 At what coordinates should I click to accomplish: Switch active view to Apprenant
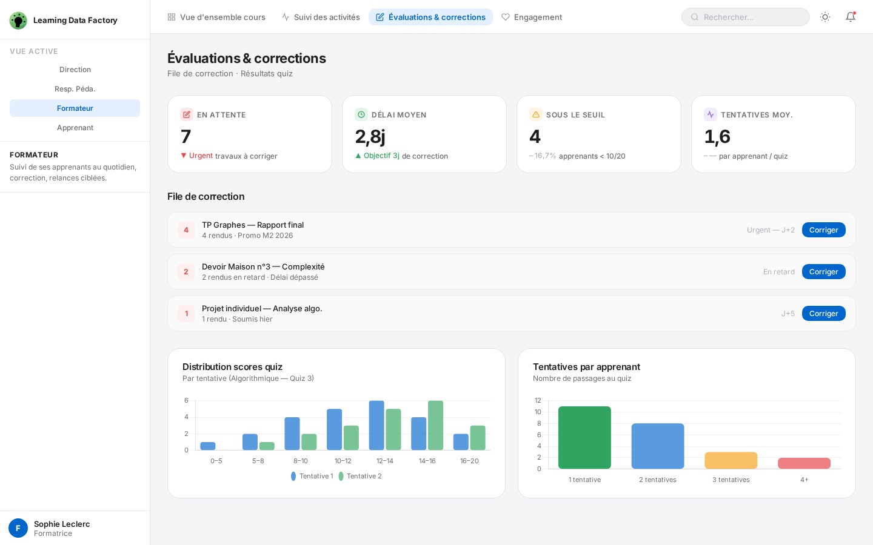pos(75,128)
